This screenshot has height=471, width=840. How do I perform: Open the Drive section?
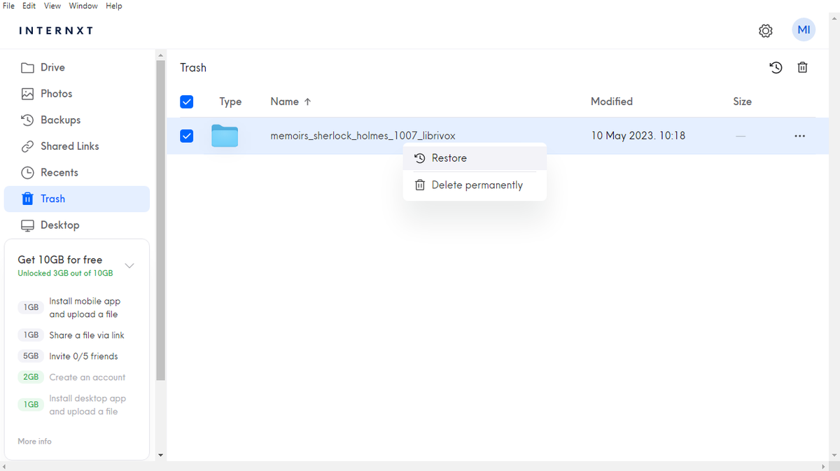tap(52, 67)
